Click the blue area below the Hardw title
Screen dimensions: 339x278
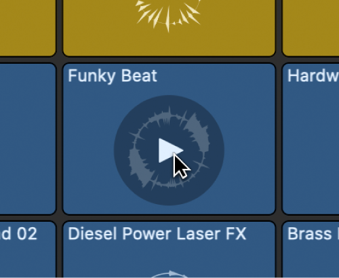pos(311,147)
